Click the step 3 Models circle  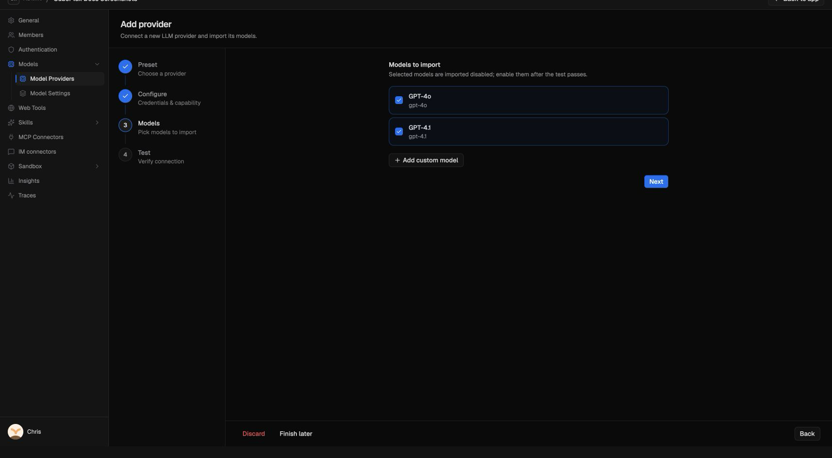[x=125, y=125]
